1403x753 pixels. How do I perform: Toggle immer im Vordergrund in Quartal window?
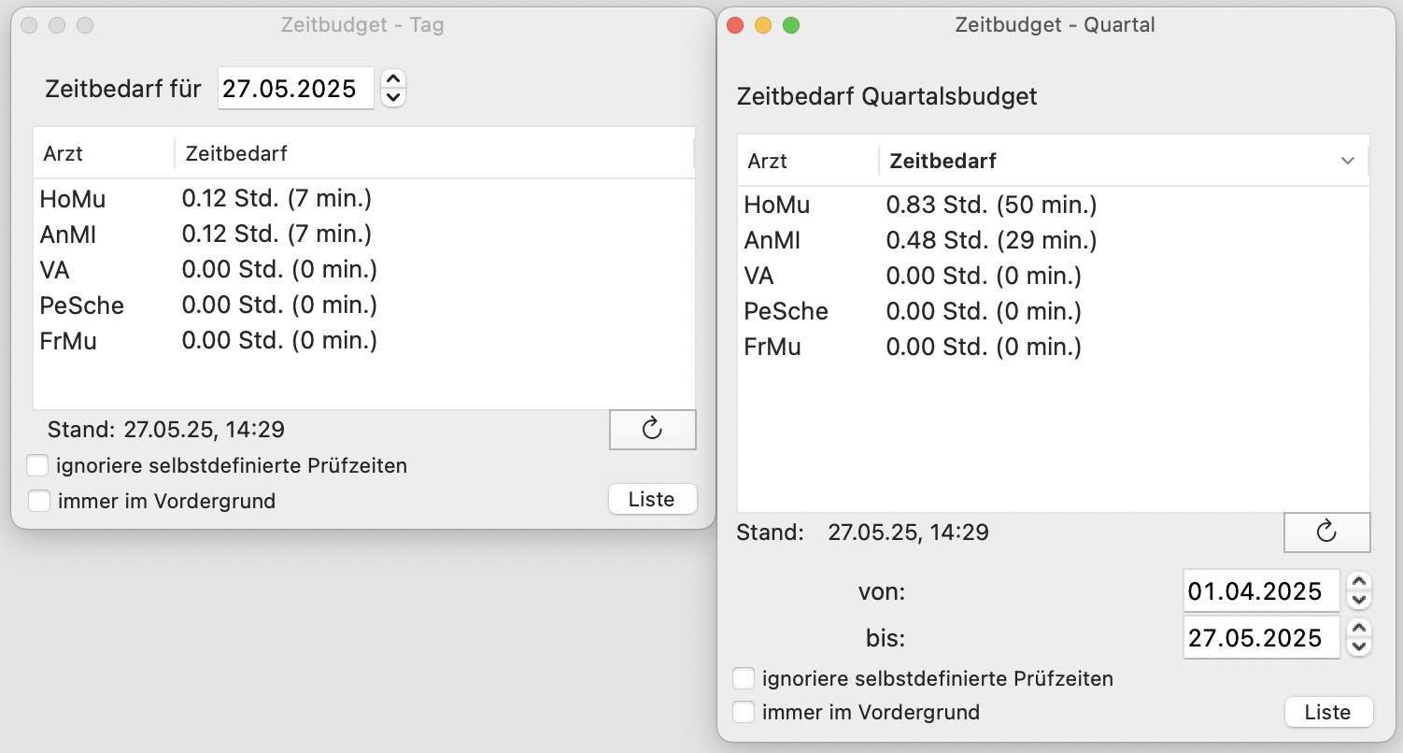pyautogui.click(x=744, y=712)
